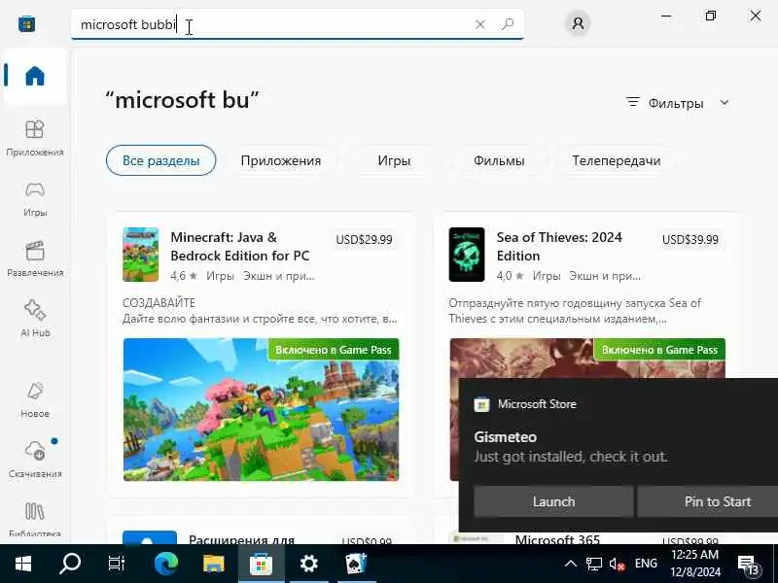
Task: Show hidden tray icons chevron
Action: pyautogui.click(x=571, y=564)
